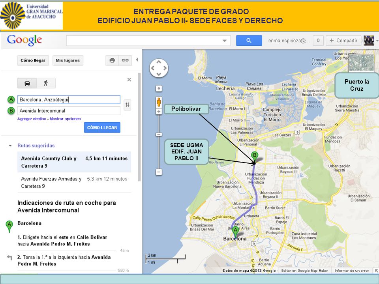Switch to satellite view thumbnail

pyautogui.click(x=361, y=62)
